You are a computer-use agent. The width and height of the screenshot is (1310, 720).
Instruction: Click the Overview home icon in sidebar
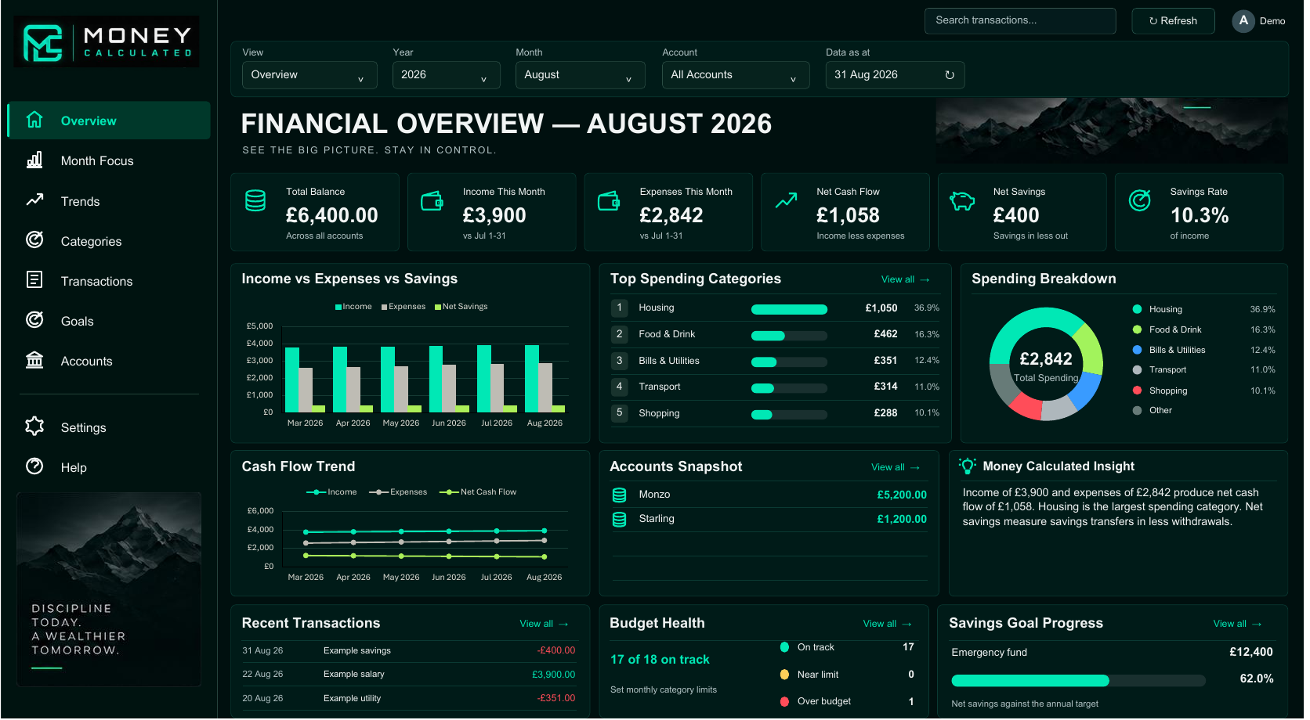(x=34, y=120)
